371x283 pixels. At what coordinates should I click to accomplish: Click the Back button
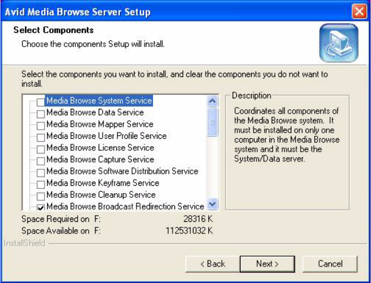click(x=212, y=264)
